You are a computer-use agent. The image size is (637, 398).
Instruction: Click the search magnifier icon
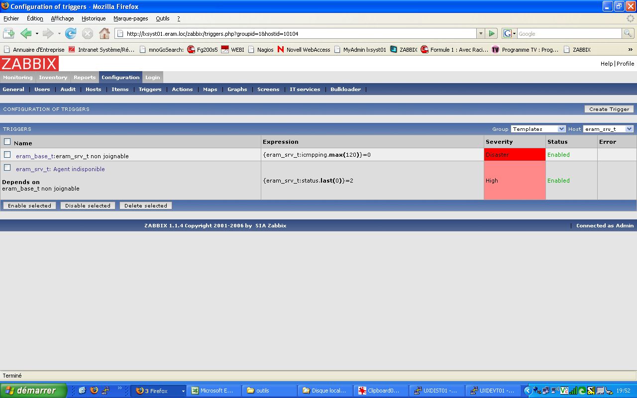(628, 33)
